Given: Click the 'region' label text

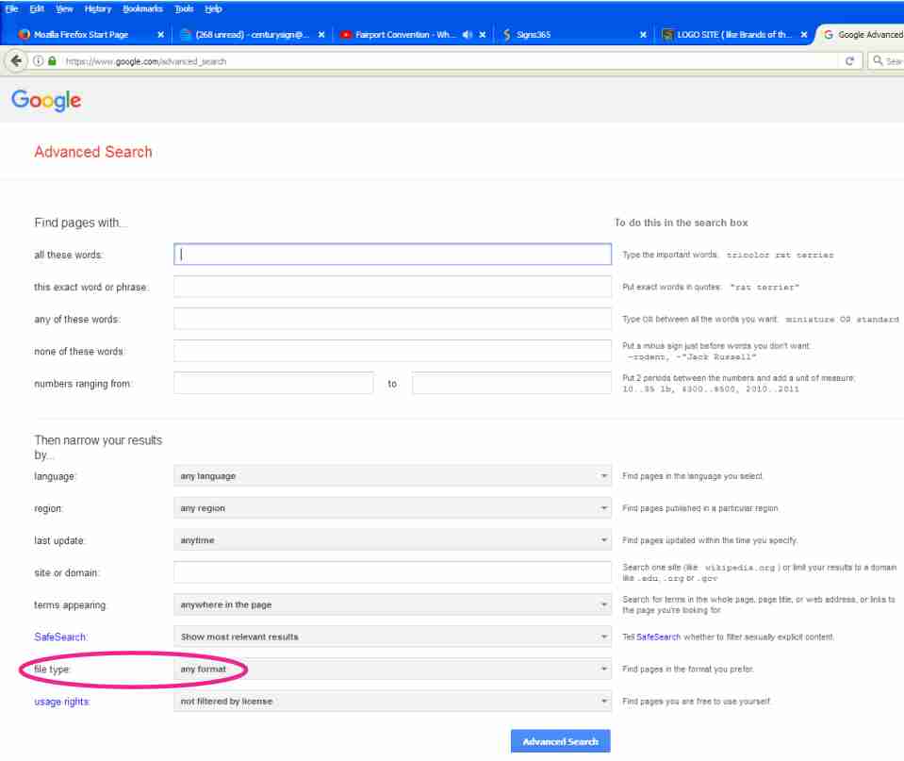Looking at the screenshot, I should point(48,508).
